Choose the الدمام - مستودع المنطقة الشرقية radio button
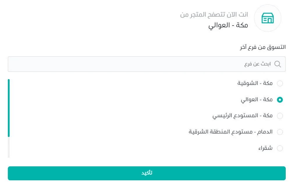The width and height of the screenshot is (293, 187). pyautogui.click(x=280, y=132)
